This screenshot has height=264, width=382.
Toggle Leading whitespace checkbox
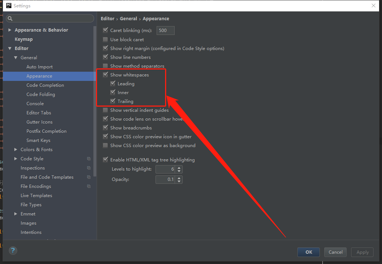(x=113, y=83)
